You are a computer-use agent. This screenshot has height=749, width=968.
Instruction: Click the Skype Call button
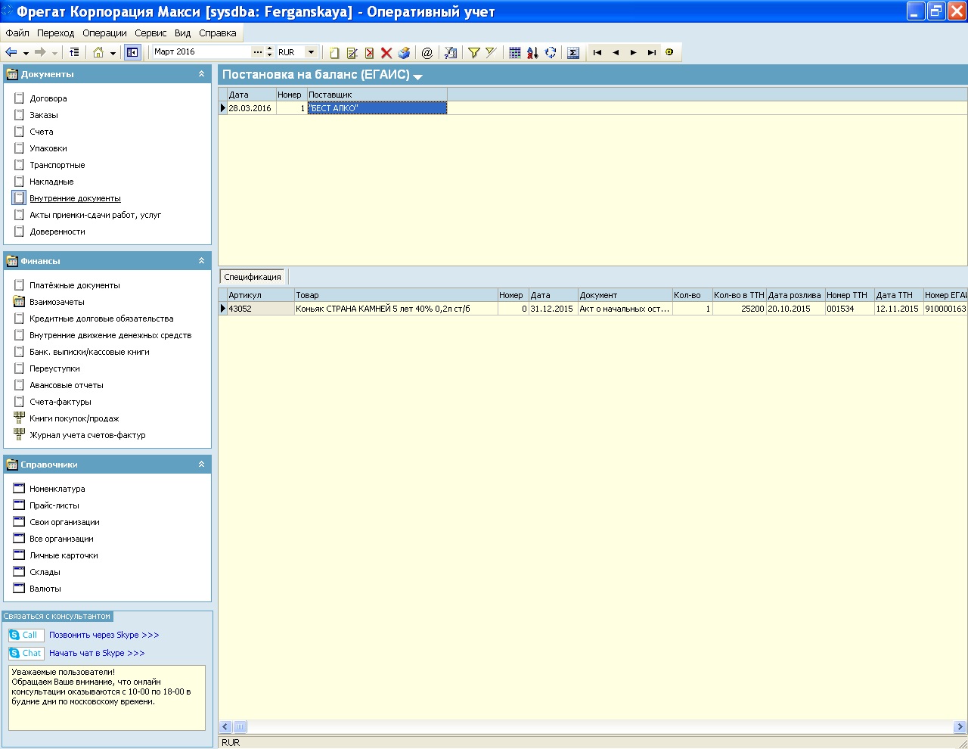point(26,635)
